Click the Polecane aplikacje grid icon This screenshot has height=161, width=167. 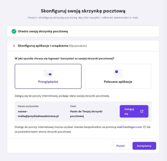(x=118, y=73)
